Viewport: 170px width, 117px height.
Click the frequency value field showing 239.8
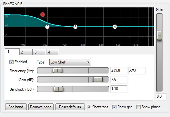click(x=119, y=71)
